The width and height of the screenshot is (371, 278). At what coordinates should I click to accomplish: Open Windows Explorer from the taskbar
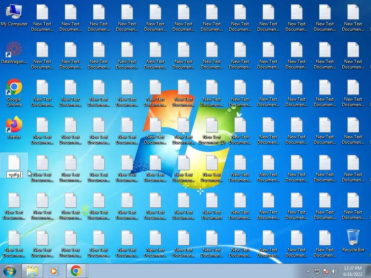pos(32,271)
